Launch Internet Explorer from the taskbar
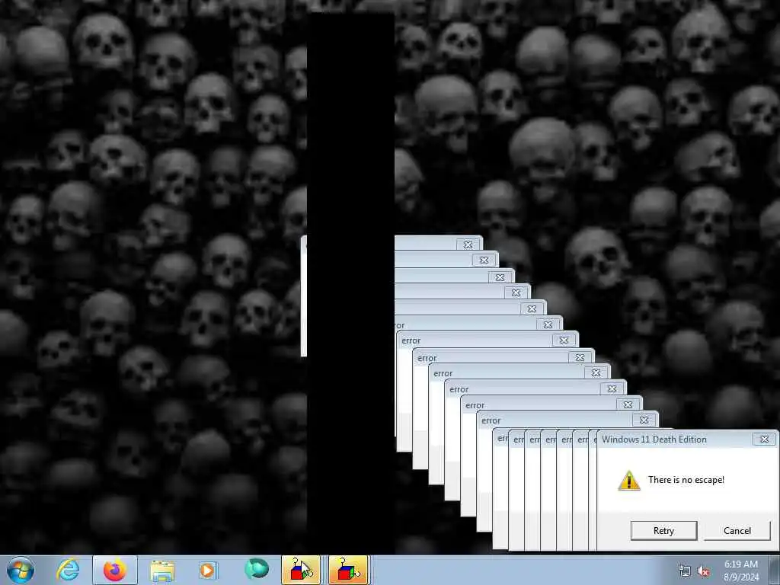 (68, 570)
